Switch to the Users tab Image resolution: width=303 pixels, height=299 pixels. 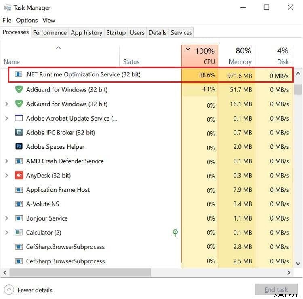(137, 32)
